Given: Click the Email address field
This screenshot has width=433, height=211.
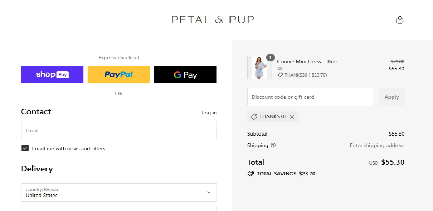Looking at the screenshot, I should [119, 130].
